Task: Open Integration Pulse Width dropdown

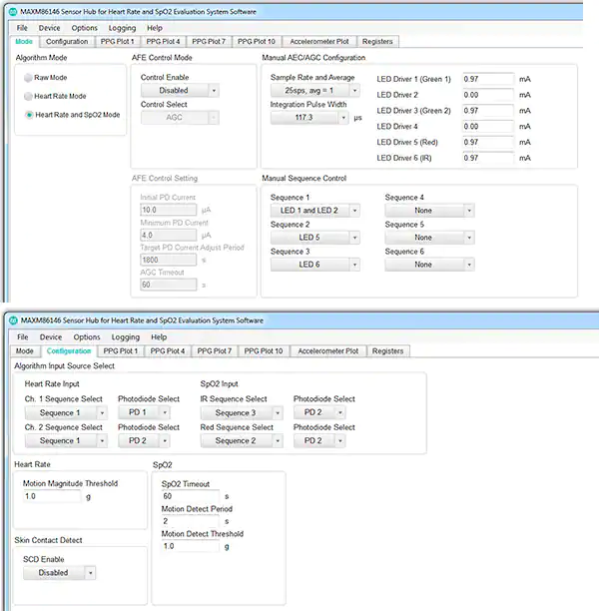Action: coord(309,117)
